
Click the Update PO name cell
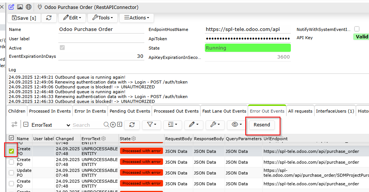[24, 173]
